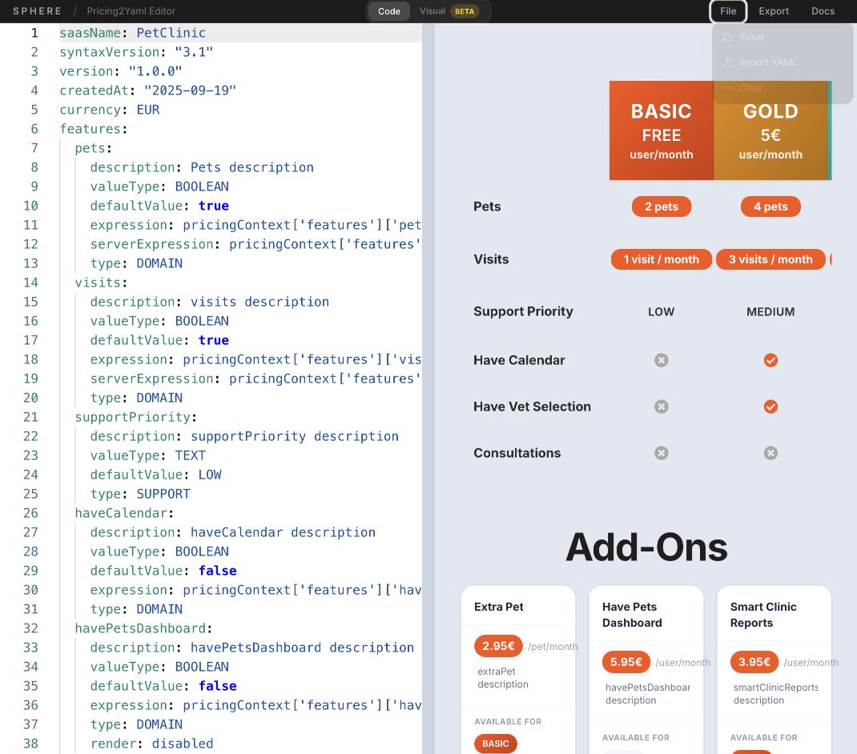Click the 'version: "1.0.0"' code line

pyautogui.click(x=120, y=71)
